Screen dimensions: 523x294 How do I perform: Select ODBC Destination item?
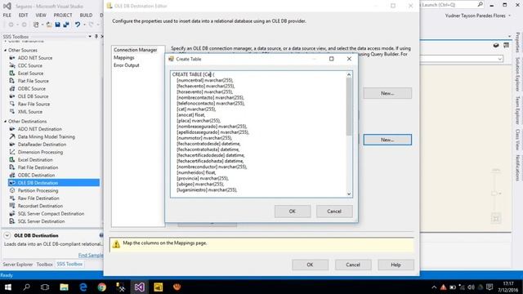36,175
